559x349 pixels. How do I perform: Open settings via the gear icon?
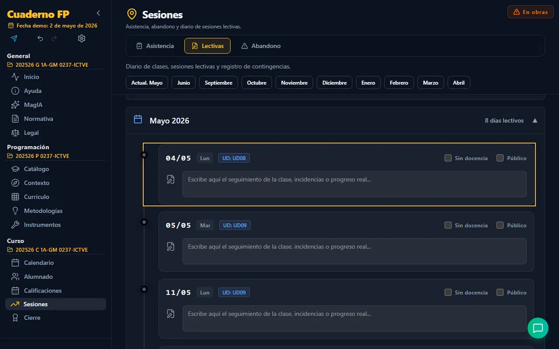click(x=82, y=38)
